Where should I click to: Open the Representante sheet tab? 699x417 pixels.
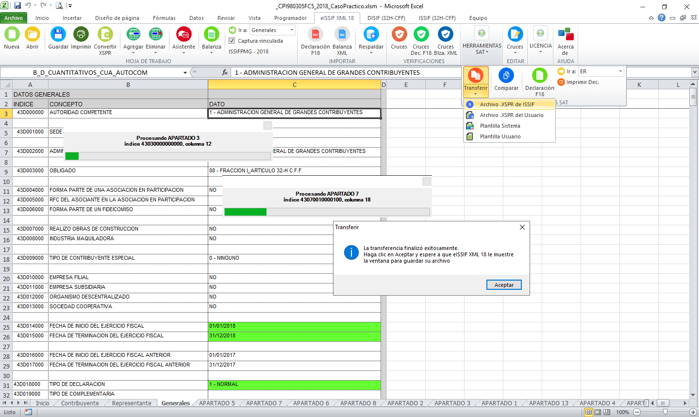pos(132,403)
